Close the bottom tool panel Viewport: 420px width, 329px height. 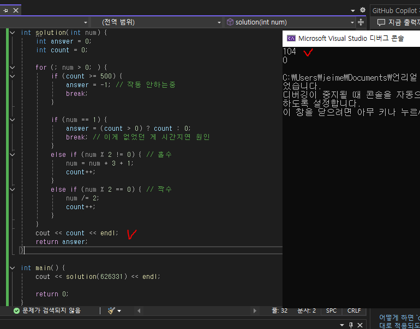pos(360,325)
